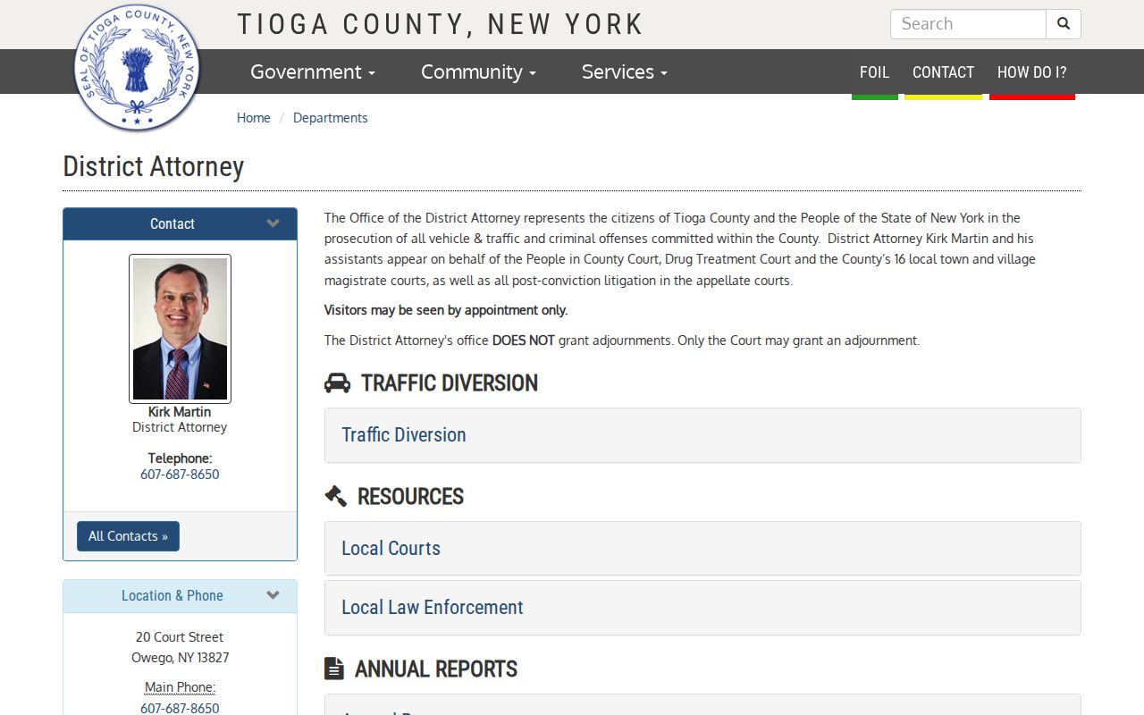Click the TRAFFIC DIVERSION heading text
Screen dimensions: 1144x715
click(450, 383)
